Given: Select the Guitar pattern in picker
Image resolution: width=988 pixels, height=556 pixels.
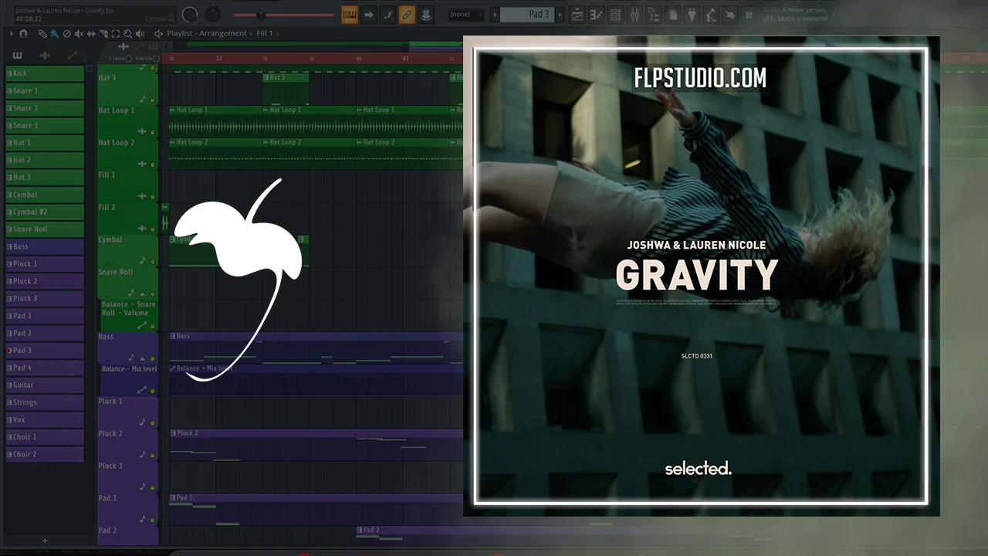Looking at the screenshot, I should click(45, 385).
